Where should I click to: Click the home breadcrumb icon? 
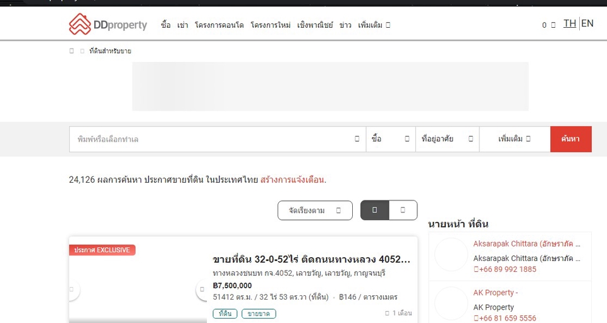pos(71,51)
